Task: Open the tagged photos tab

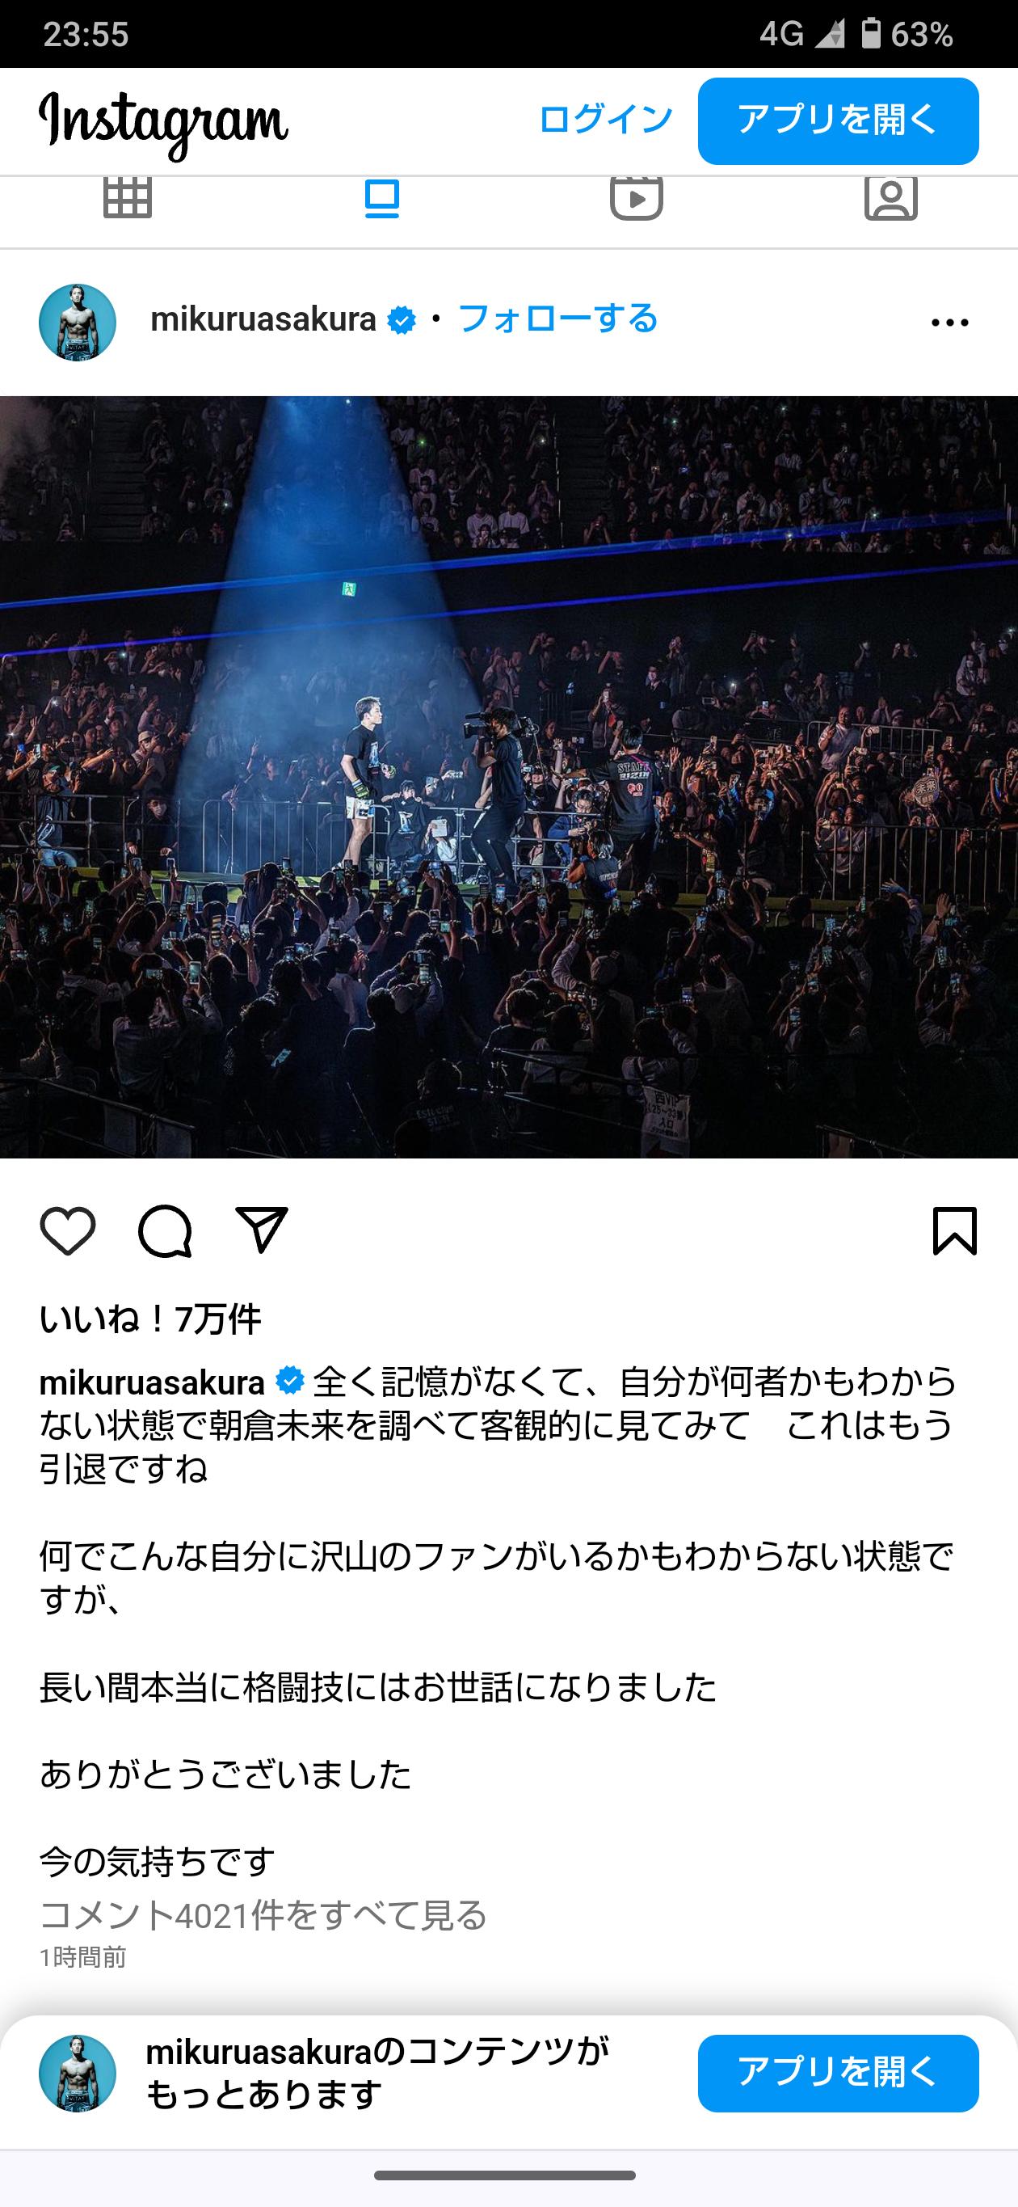Action: point(890,198)
